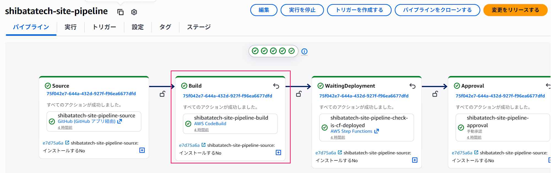This screenshot has width=551, height=173.
Task: Click last green status check in execution badge
Action: [x=291, y=51]
